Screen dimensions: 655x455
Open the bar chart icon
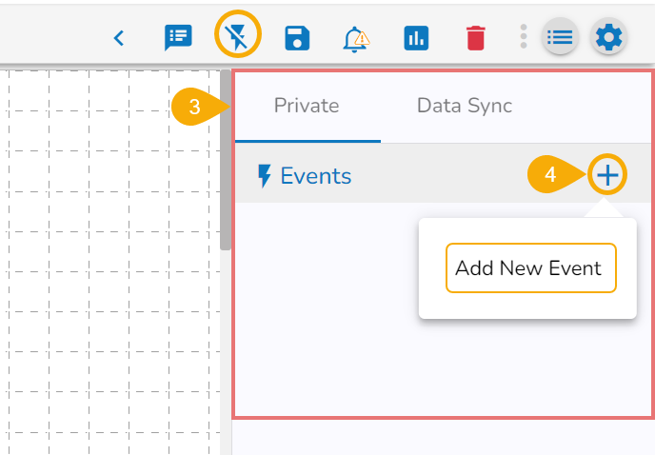click(416, 38)
